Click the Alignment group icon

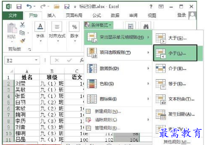tap(57, 26)
